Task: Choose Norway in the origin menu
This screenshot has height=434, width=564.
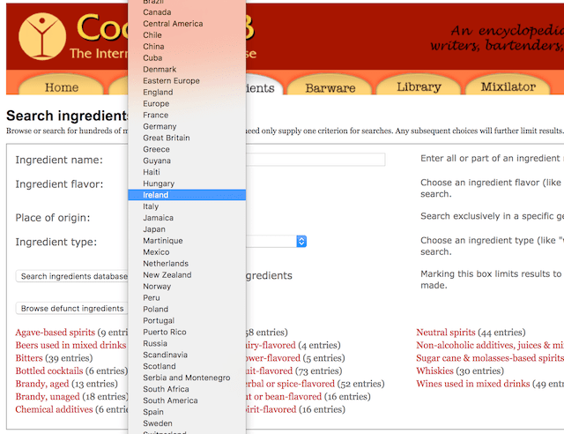Action: tap(187, 287)
